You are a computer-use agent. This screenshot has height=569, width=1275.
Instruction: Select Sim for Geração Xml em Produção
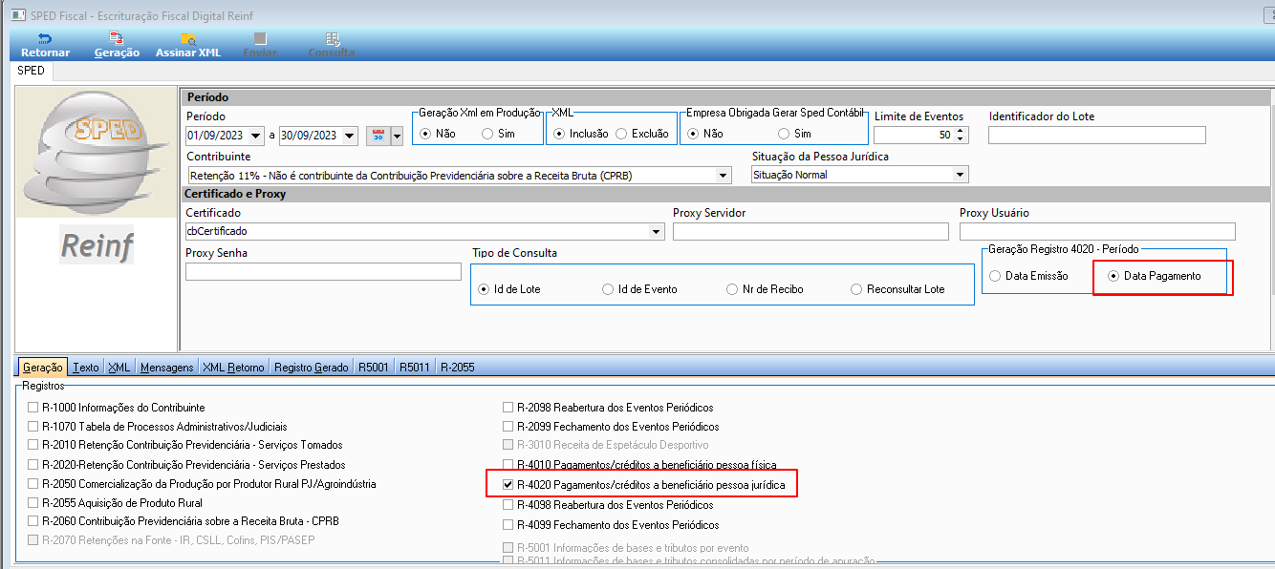tap(498, 134)
